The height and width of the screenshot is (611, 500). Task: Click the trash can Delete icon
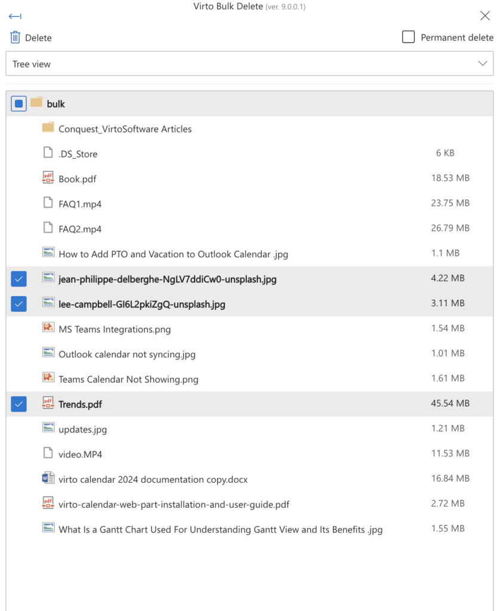[x=15, y=38]
